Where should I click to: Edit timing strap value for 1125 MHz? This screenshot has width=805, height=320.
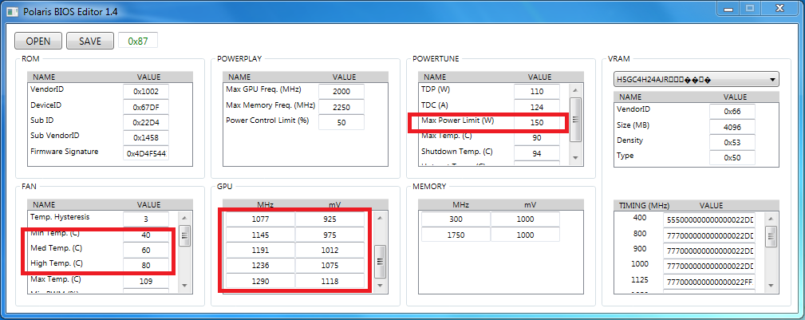(x=710, y=282)
